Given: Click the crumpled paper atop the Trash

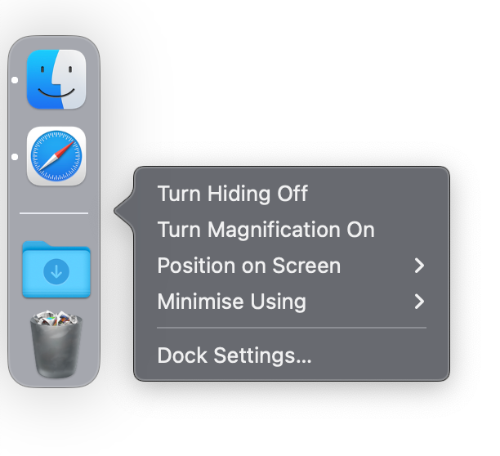Looking at the screenshot, I should [56, 318].
